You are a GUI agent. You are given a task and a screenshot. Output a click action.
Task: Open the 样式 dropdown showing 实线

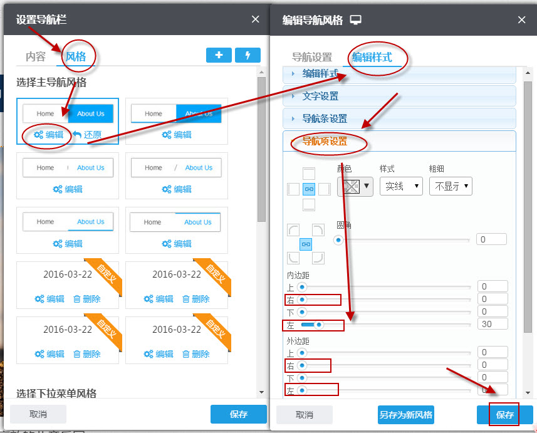tap(401, 185)
